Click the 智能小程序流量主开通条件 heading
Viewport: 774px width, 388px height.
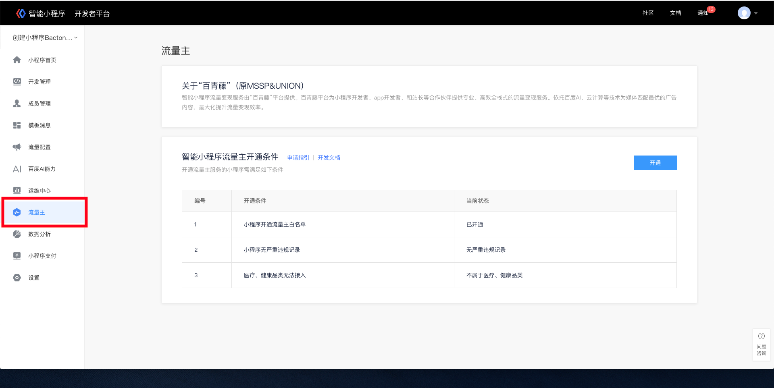(x=230, y=157)
